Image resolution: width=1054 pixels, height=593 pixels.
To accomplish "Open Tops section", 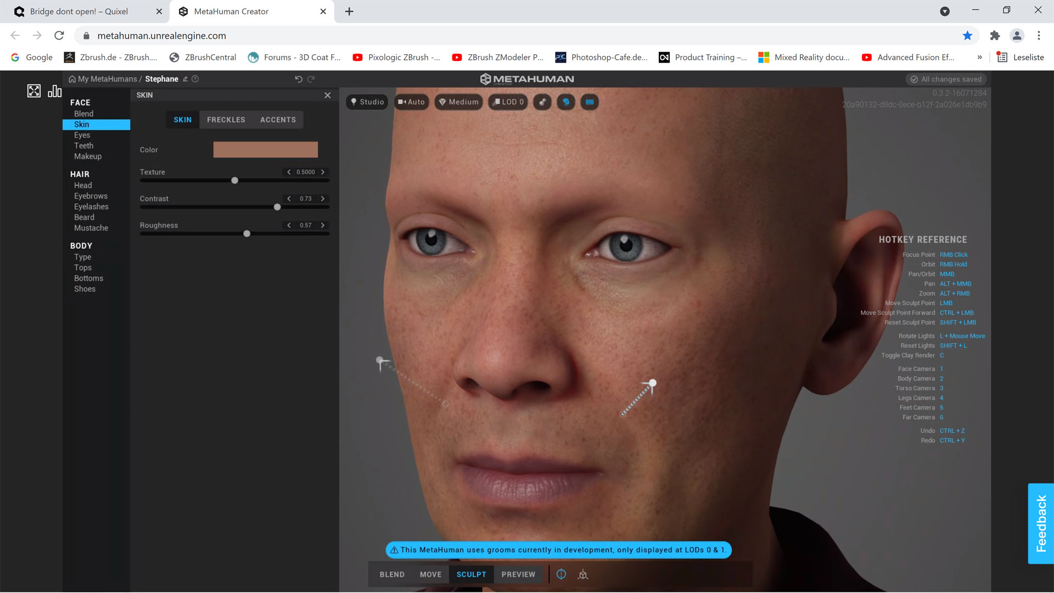I will pyautogui.click(x=83, y=268).
